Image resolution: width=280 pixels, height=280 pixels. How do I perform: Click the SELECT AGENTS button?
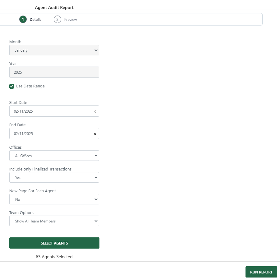(x=54, y=243)
